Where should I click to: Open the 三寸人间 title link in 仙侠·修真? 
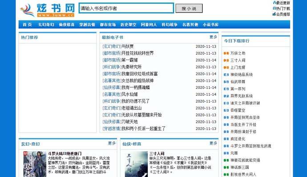pyautogui.click(x=157, y=153)
